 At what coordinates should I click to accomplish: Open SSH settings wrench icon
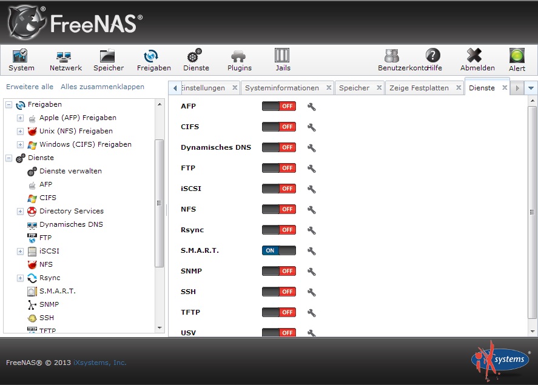(312, 292)
